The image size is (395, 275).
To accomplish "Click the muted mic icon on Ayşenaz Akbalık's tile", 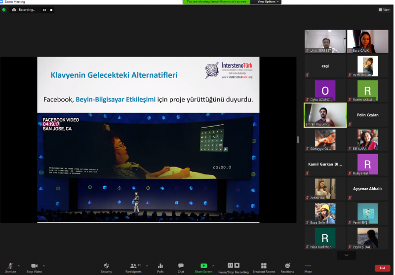I will point(350,198).
